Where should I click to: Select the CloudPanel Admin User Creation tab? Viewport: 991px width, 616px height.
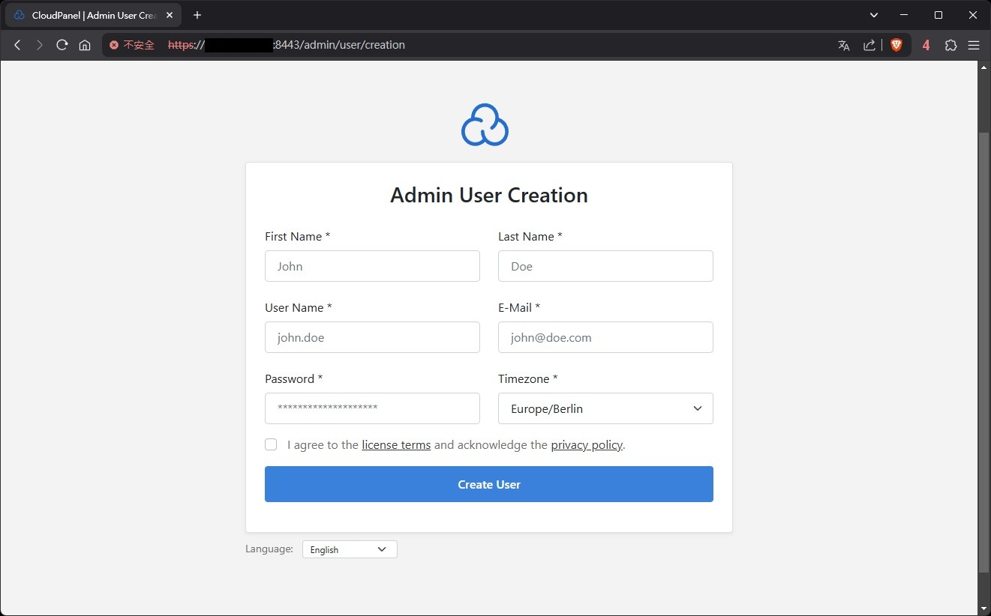pos(93,15)
